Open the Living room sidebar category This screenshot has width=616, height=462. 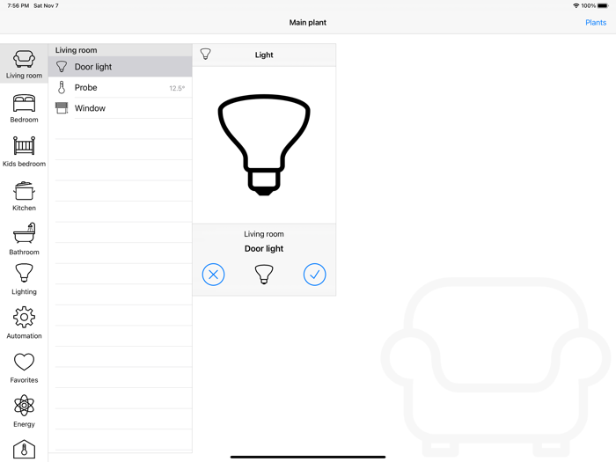point(24,63)
